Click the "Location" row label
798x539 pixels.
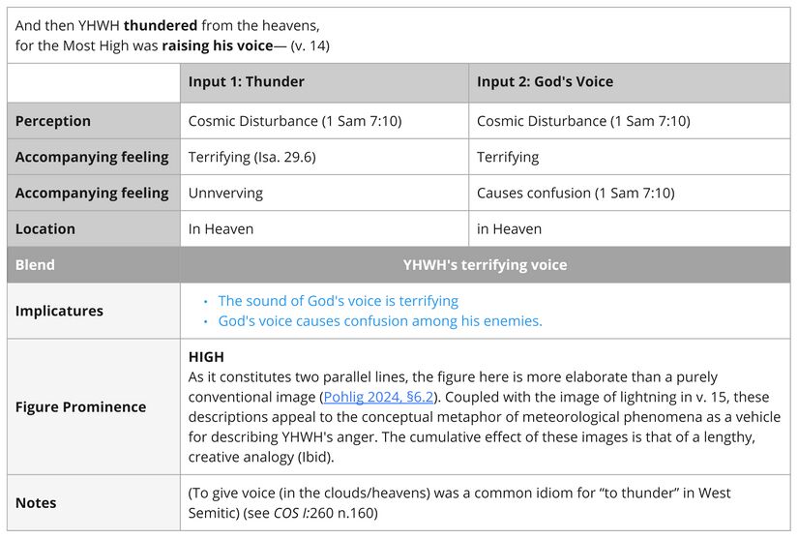point(45,229)
